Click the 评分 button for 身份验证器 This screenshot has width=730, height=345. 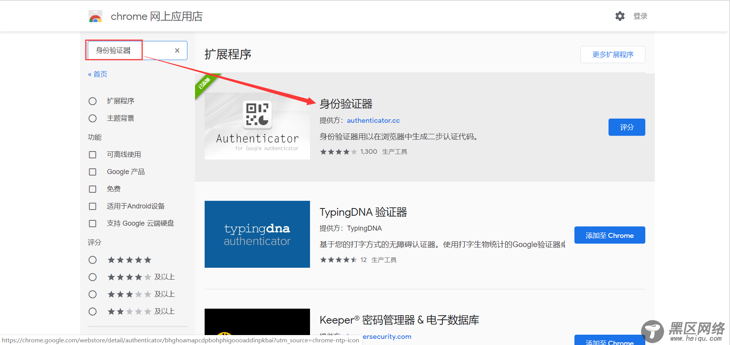pyautogui.click(x=627, y=127)
